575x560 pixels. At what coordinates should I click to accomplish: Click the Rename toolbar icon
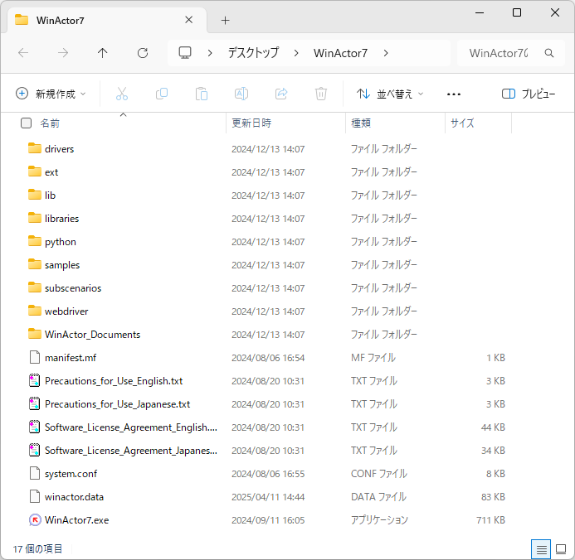tap(241, 94)
